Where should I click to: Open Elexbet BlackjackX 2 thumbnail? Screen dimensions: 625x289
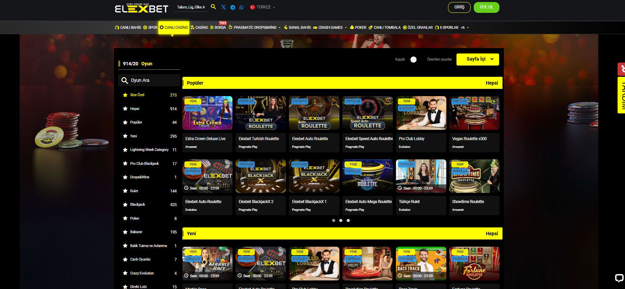pos(261,176)
